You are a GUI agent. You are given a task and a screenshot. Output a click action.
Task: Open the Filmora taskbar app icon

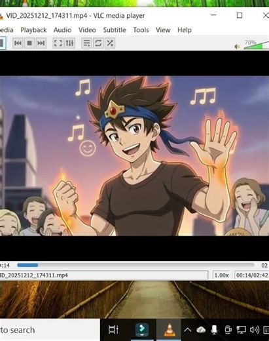click(x=142, y=330)
